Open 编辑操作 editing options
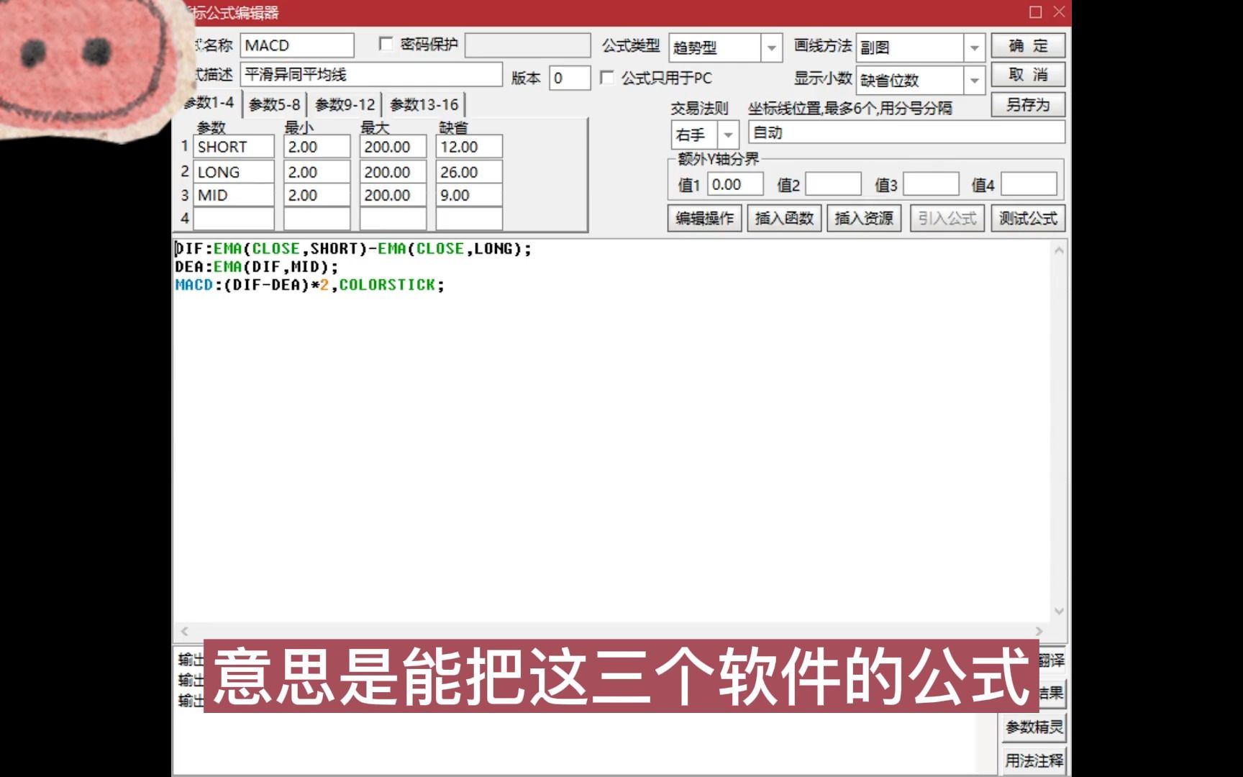1243x777 pixels. click(703, 218)
